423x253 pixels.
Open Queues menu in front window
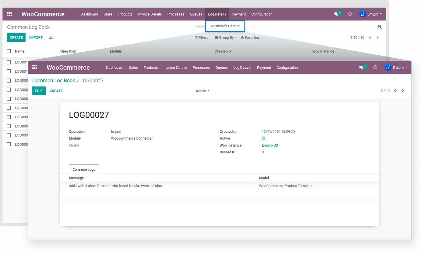(222, 68)
